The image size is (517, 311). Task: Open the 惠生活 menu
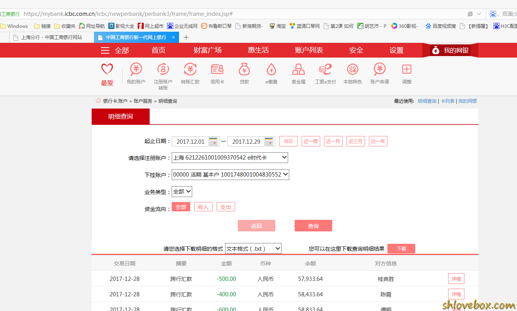point(258,50)
